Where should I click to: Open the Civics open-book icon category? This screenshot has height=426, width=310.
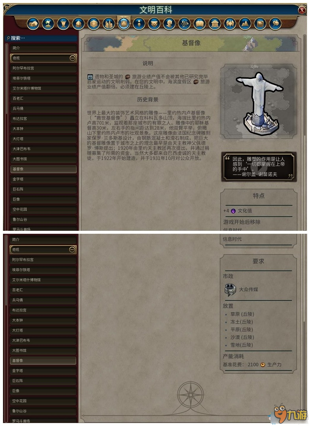point(200,23)
